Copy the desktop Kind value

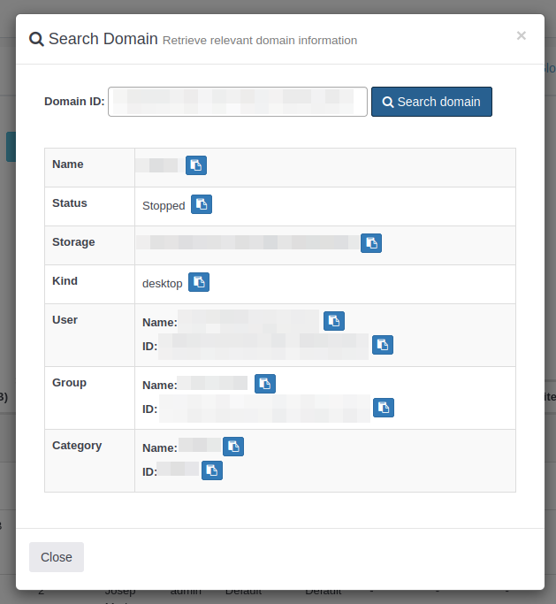199,282
